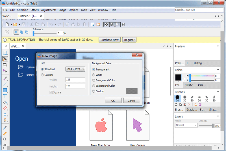This screenshot has height=151, width=226.
Task: Choose Foreground Color background option
Action: (x=94, y=80)
